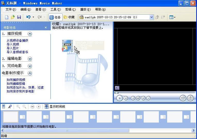Play the preview monitor video
This screenshot has width=197, height=139.
click(x=119, y=98)
